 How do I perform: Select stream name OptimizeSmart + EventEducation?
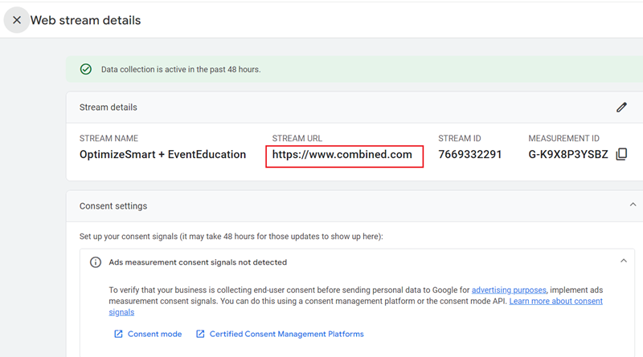(163, 154)
